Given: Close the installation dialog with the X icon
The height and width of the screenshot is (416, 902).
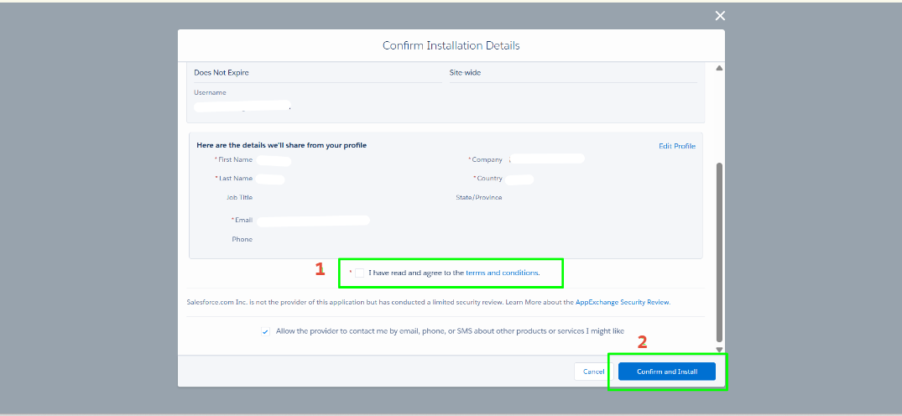Looking at the screenshot, I should 719,16.
